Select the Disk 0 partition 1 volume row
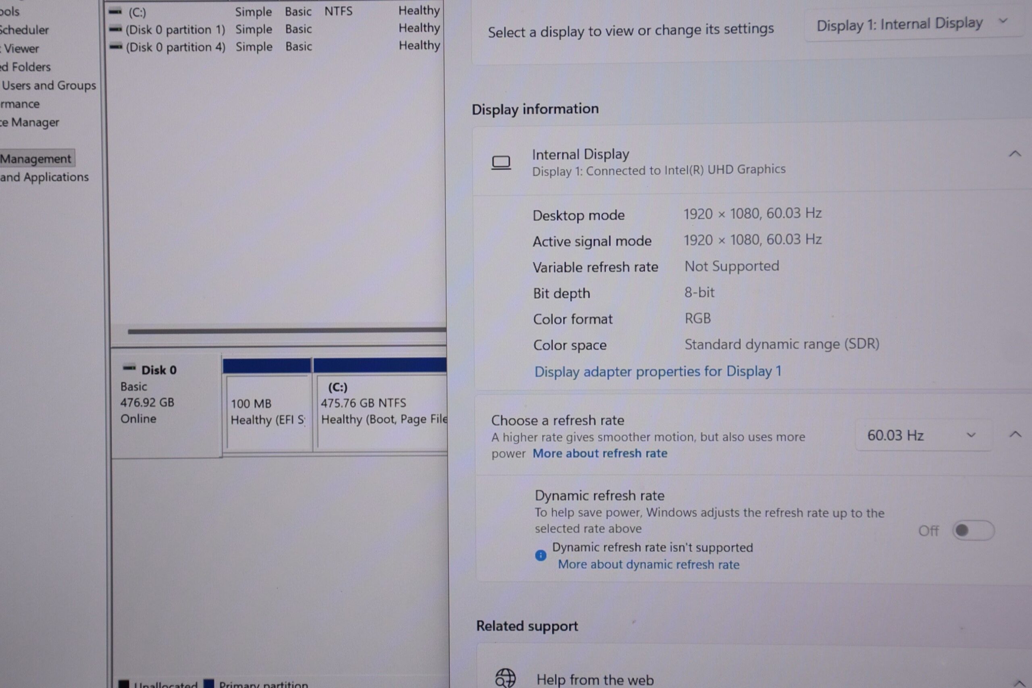This screenshot has height=688, width=1032. [275, 29]
